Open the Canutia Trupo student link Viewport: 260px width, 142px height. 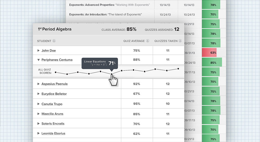pos(52,104)
